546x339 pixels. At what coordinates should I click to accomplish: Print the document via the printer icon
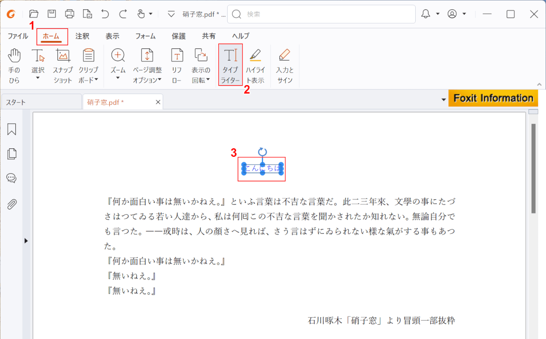pyautogui.click(x=70, y=14)
